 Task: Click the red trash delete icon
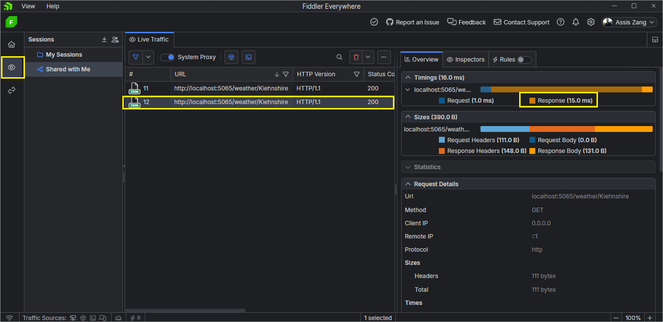click(x=356, y=57)
